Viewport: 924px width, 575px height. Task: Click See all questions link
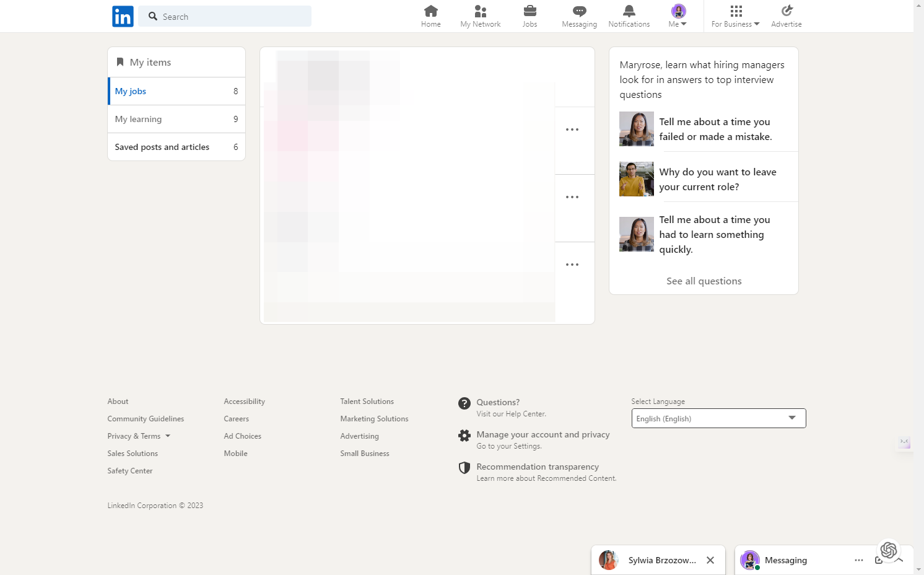pyautogui.click(x=704, y=281)
